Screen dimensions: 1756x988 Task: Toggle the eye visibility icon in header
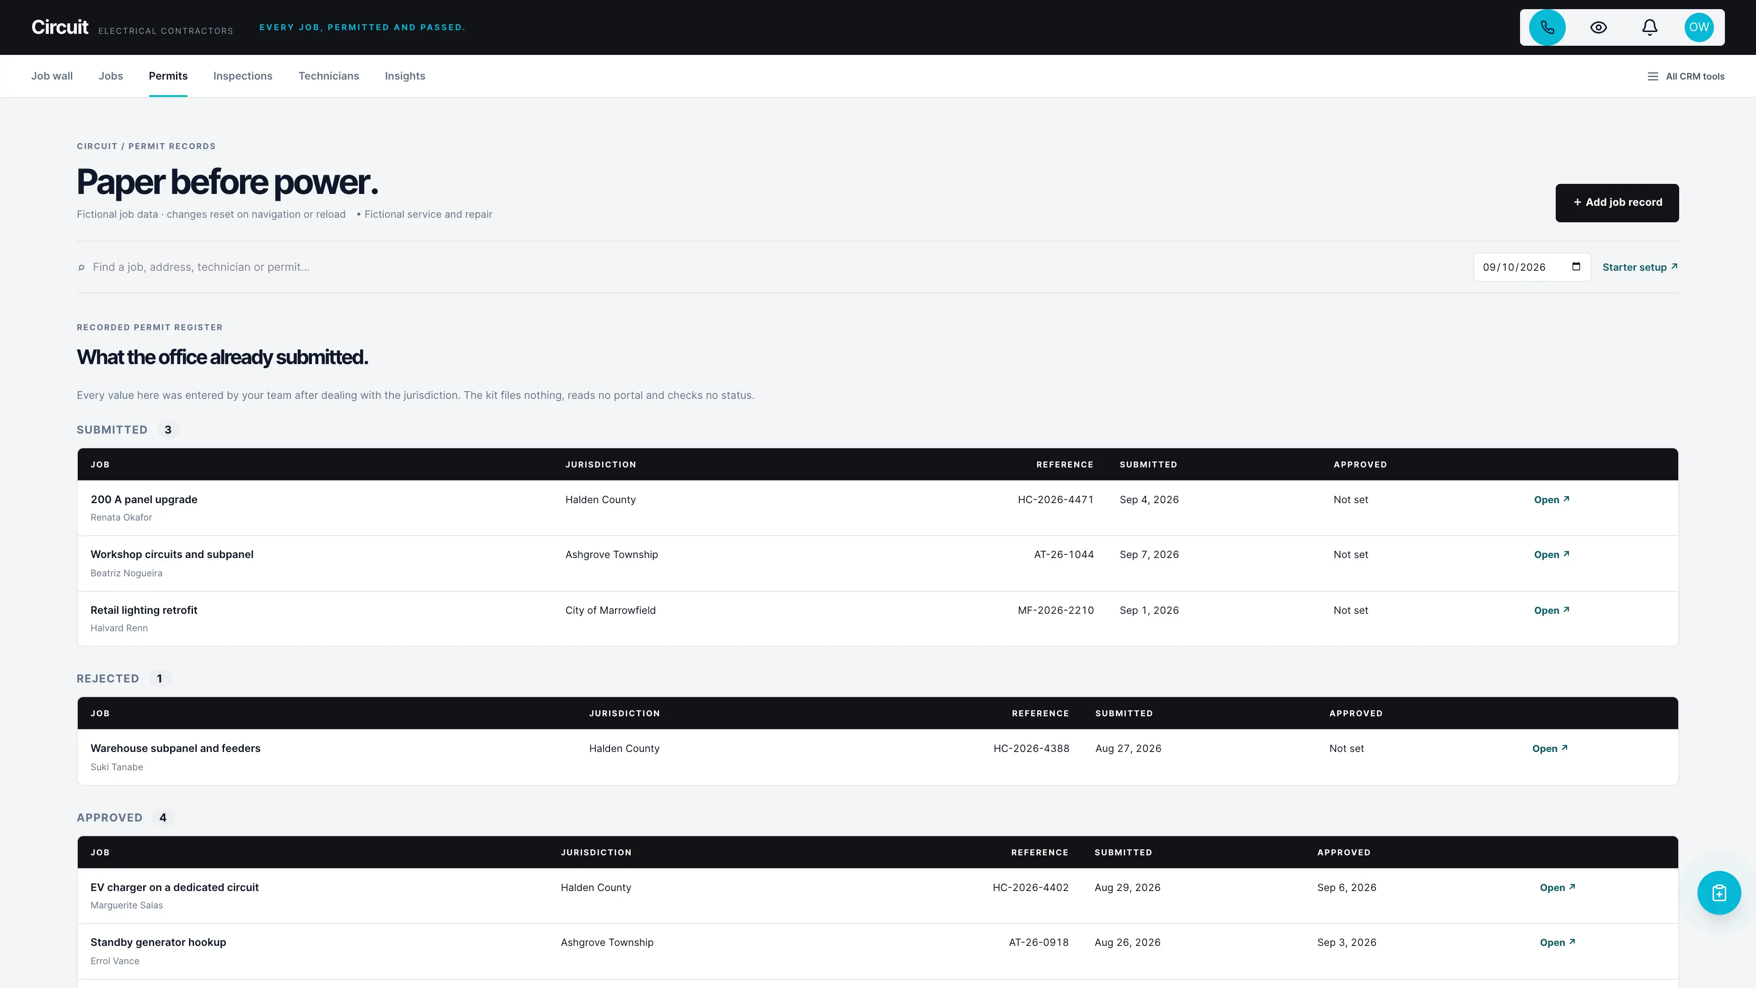click(x=1599, y=27)
